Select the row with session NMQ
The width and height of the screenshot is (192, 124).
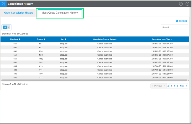tap(95, 59)
